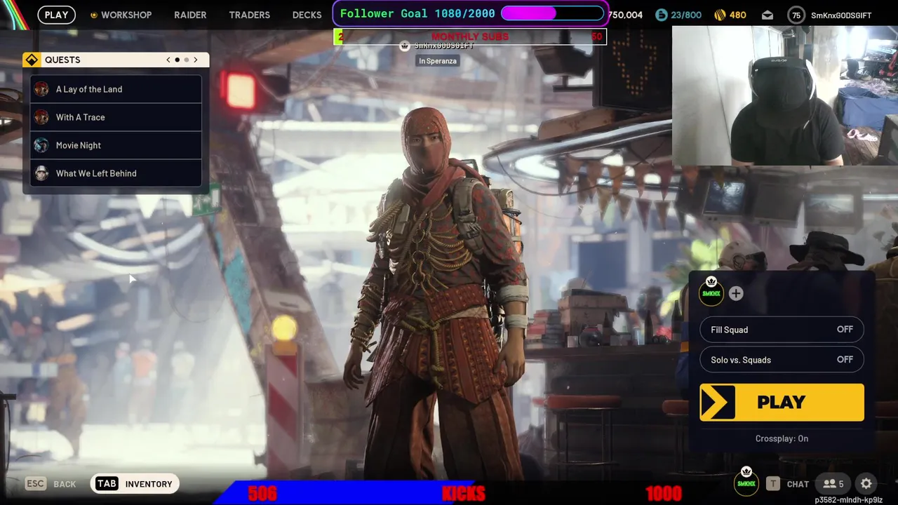Click the SMKNX avatar in the squad panel
898x505 pixels.
click(711, 292)
